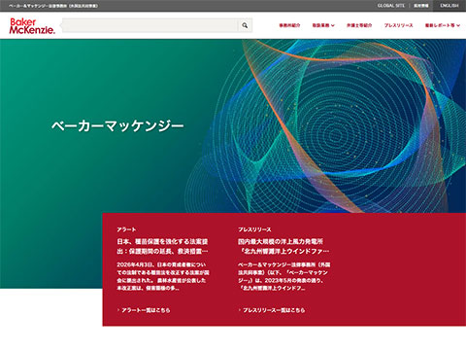The width and height of the screenshot is (466, 350).
Task: Open the 弁護士等紹介 menu item
Action: pyautogui.click(x=359, y=25)
